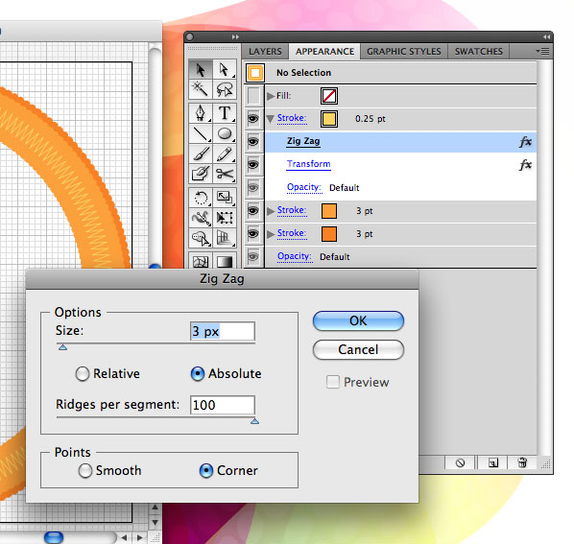Collapse panel with top-right double arrows
This screenshot has height=544, width=574.
coord(546,37)
